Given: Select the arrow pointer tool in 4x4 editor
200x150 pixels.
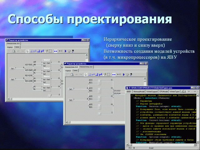Looking at the screenshot, I should tap(27, 51).
